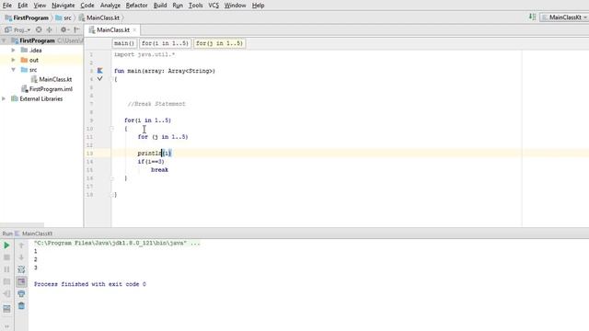Fold the main function block at line 4
Screen dimensions: 589x331
click(x=111, y=79)
